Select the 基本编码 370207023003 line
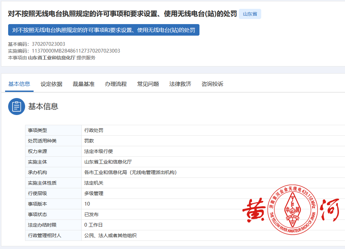This screenshot has height=249, width=345. [37, 44]
